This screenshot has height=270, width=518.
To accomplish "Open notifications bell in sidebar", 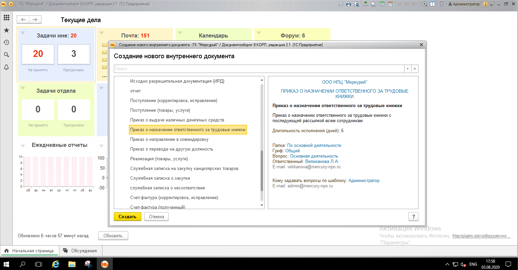I will 6,67.
